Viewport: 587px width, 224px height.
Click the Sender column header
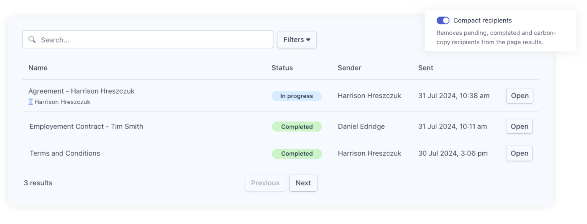click(x=349, y=68)
